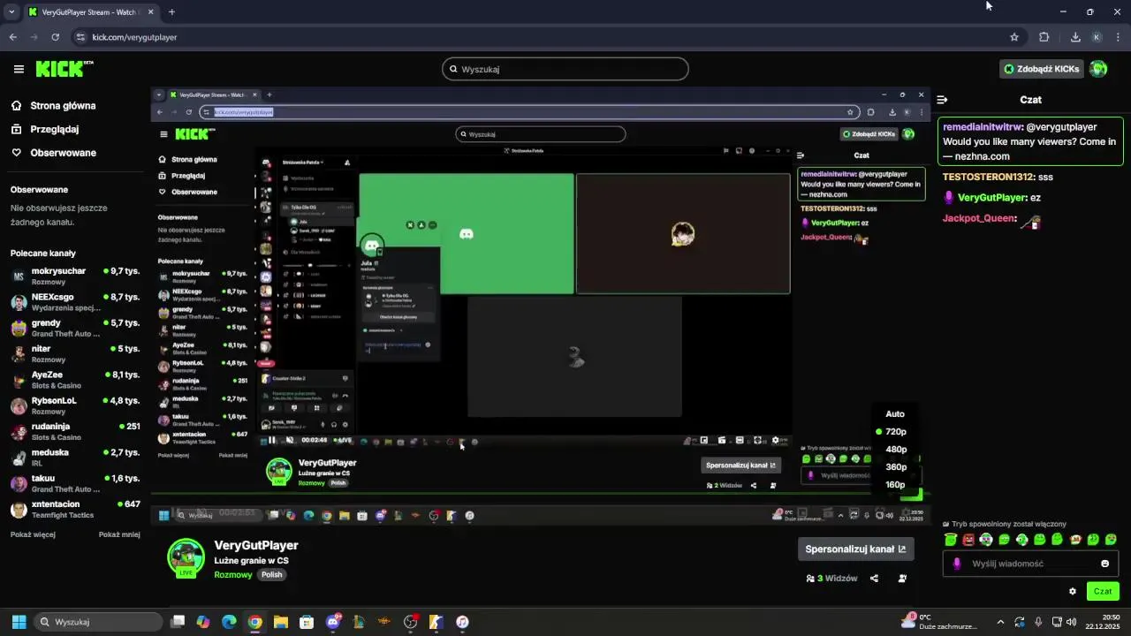Screen dimensions: 1131x636
Task: Click the Windows Start button
Action: 19,622
